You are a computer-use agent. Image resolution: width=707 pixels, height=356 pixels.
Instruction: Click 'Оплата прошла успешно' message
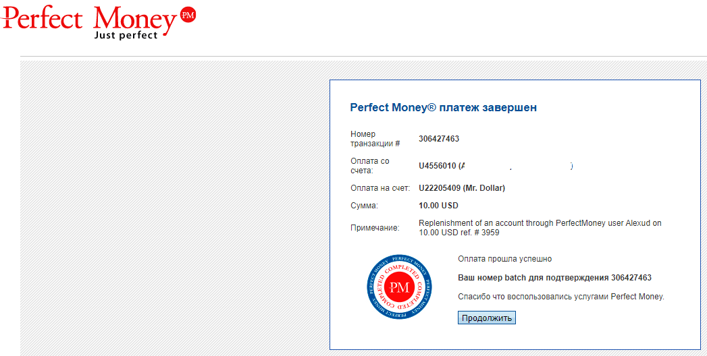click(504, 259)
